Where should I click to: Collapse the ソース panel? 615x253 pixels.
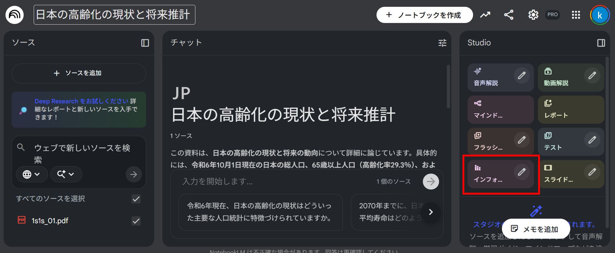(x=145, y=43)
